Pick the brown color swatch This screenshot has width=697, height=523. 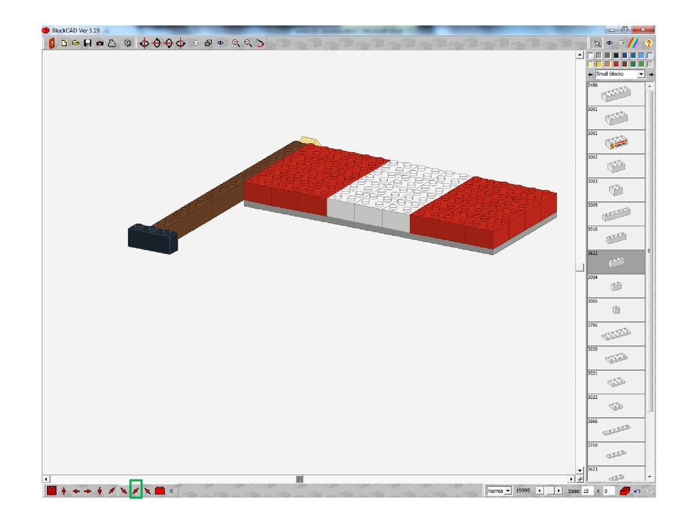[625, 64]
